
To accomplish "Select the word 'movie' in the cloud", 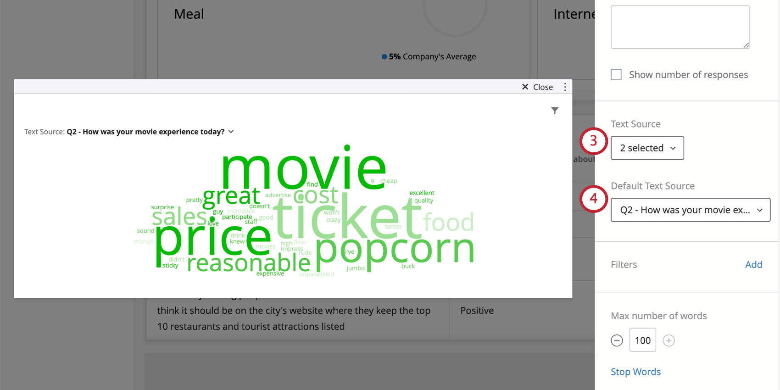I will tap(304, 167).
